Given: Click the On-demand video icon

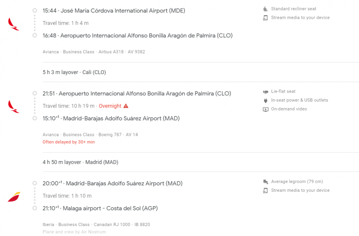Looking at the screenshot, I should coord(266,109).
